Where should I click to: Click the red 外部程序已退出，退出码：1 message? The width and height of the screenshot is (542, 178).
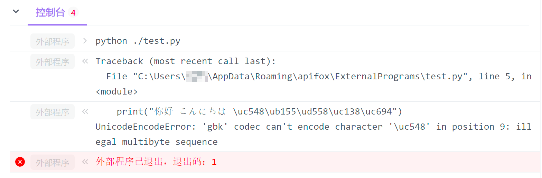156,162
